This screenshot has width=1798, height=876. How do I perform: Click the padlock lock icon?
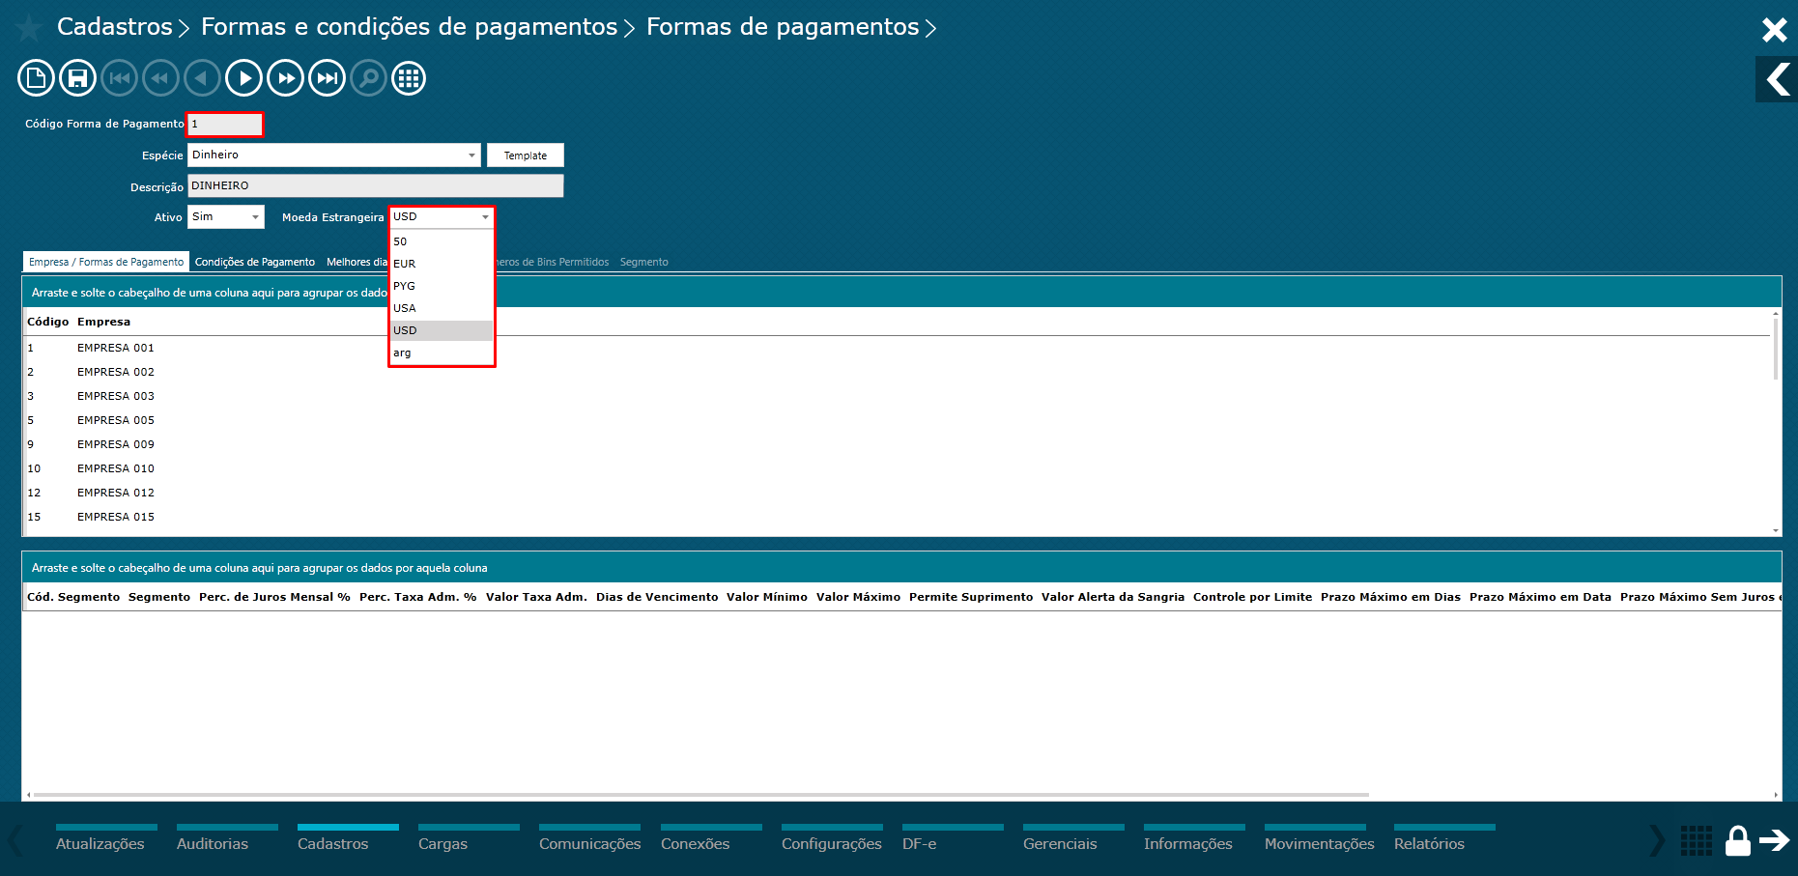tap(1737, 840)
